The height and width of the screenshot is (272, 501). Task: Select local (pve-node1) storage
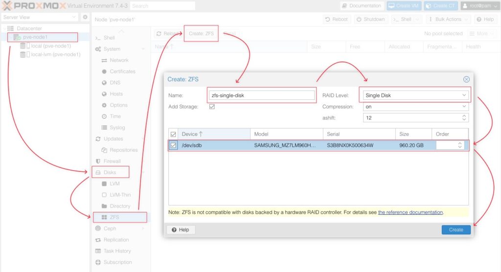(x=51, y=45)
